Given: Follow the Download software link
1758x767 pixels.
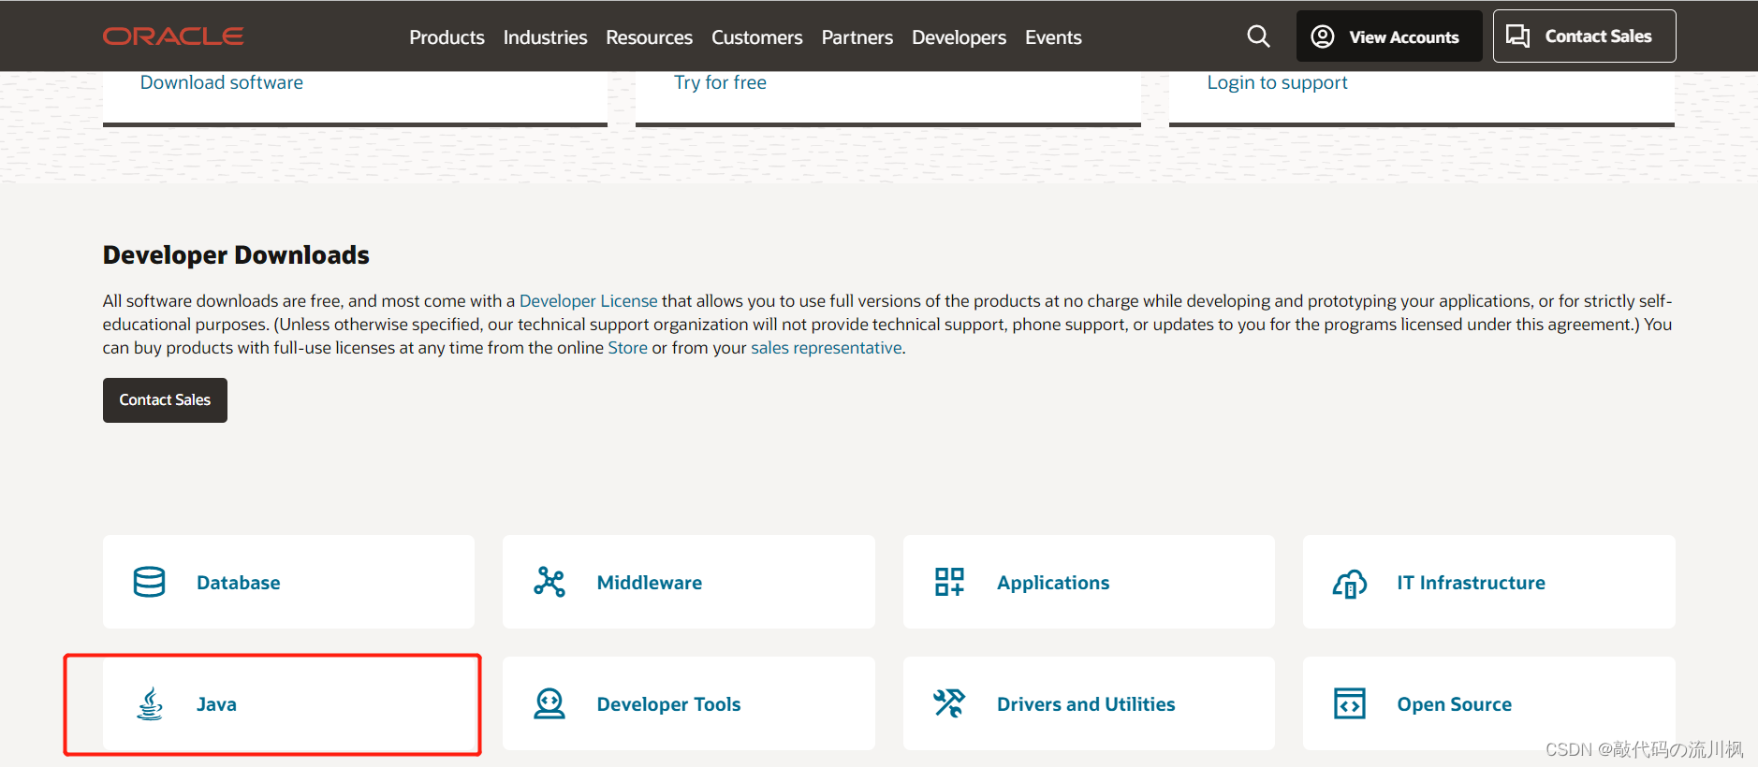Looking at the screenshot, I should tap(222, 82).
